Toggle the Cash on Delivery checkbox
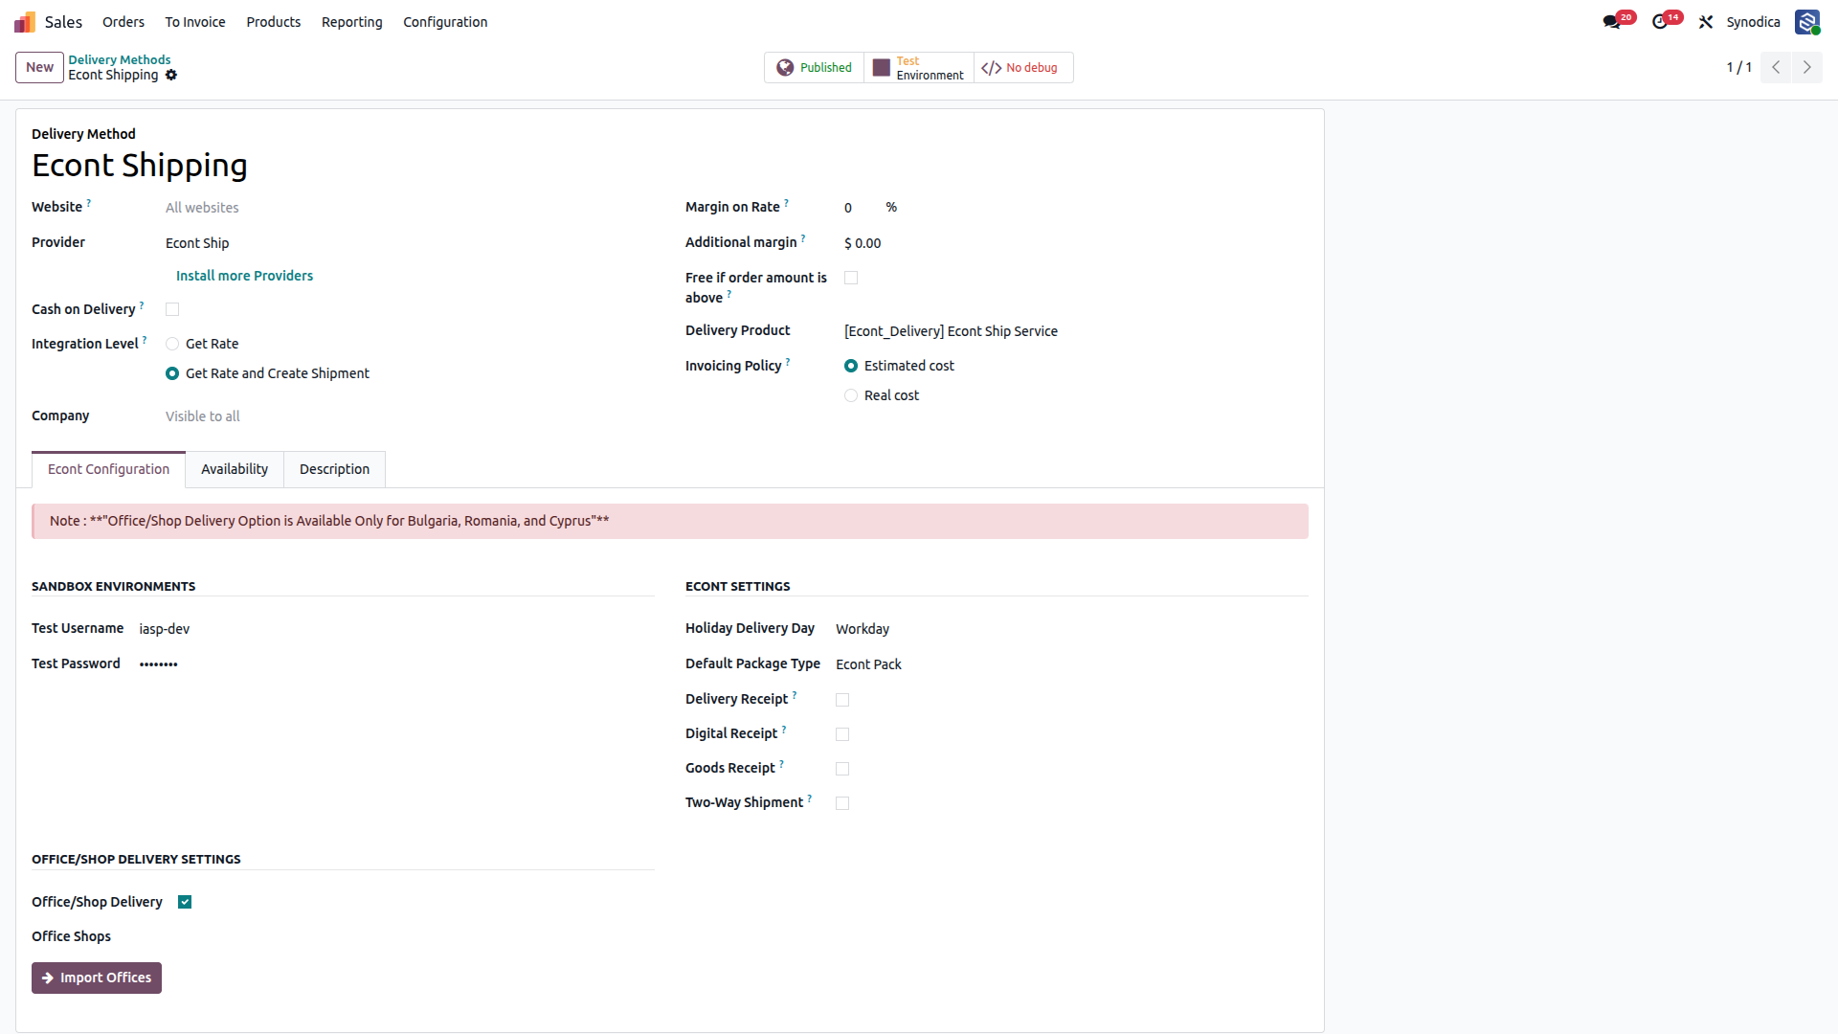The width and height of the screenshot is (1838, 1034). tap(172, 309)
